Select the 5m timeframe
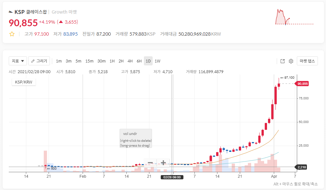Image resolution: width=326 pixels, height=190 pixels. 78,61
